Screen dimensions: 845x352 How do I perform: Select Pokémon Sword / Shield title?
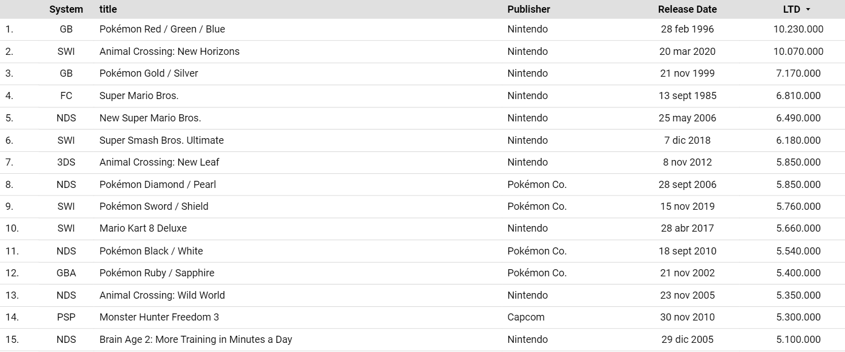pos(154,206)
